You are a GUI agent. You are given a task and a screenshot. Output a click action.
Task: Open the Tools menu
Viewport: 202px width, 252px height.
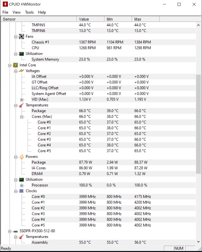[x=29, y=12]
